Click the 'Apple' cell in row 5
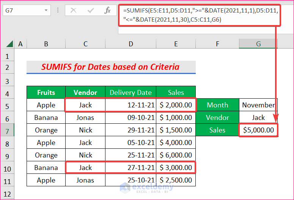The height and width of the screenshot is (200, 294). (46, 105)
